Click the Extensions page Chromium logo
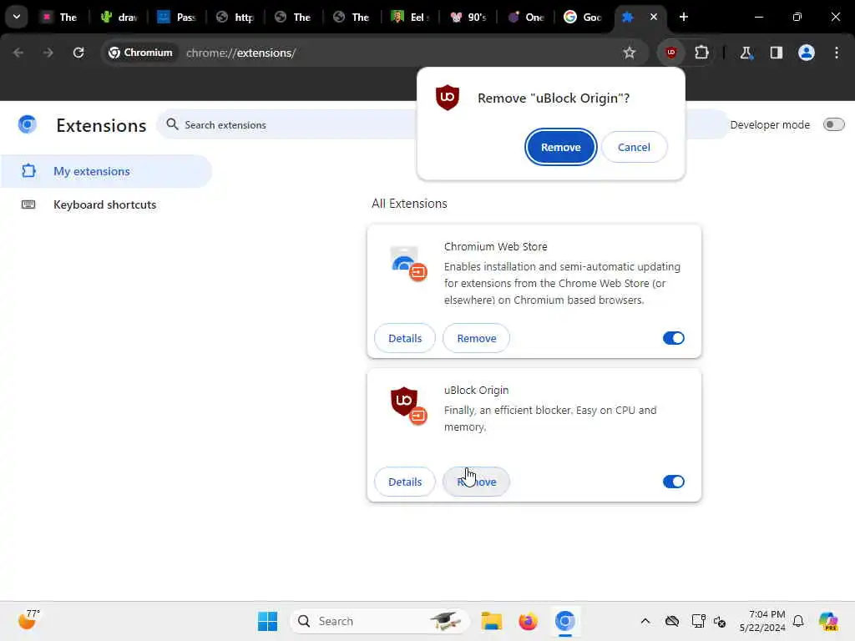The width and height of the screenshot is (855, 641). pos(28,125)
